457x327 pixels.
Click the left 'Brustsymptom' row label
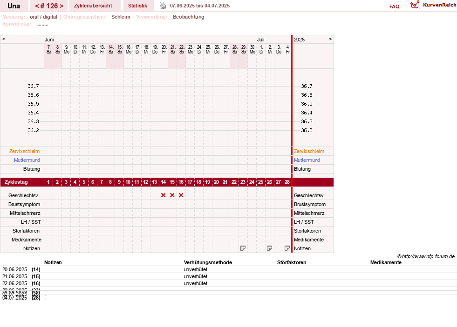coord(24,204)
